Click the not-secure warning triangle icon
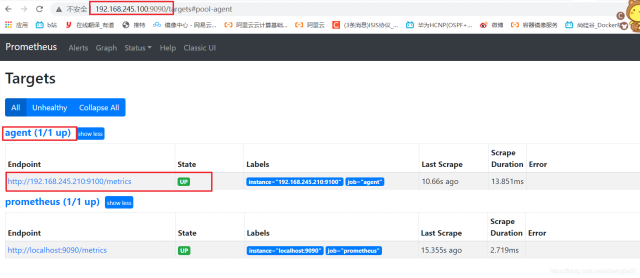Screen dimensions: 640x278 pyautogui.click(x=59, y=9)
